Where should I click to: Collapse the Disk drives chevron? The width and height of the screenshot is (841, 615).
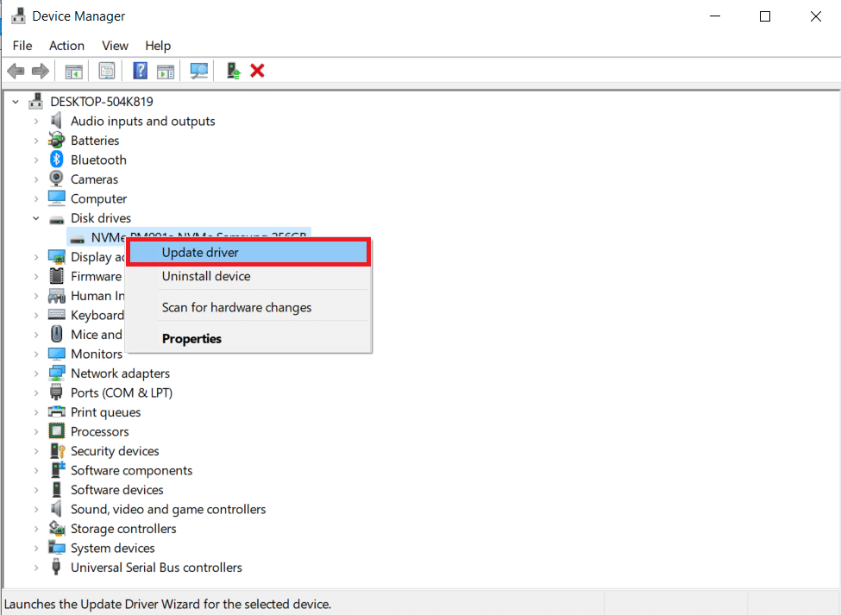point(36,218)
